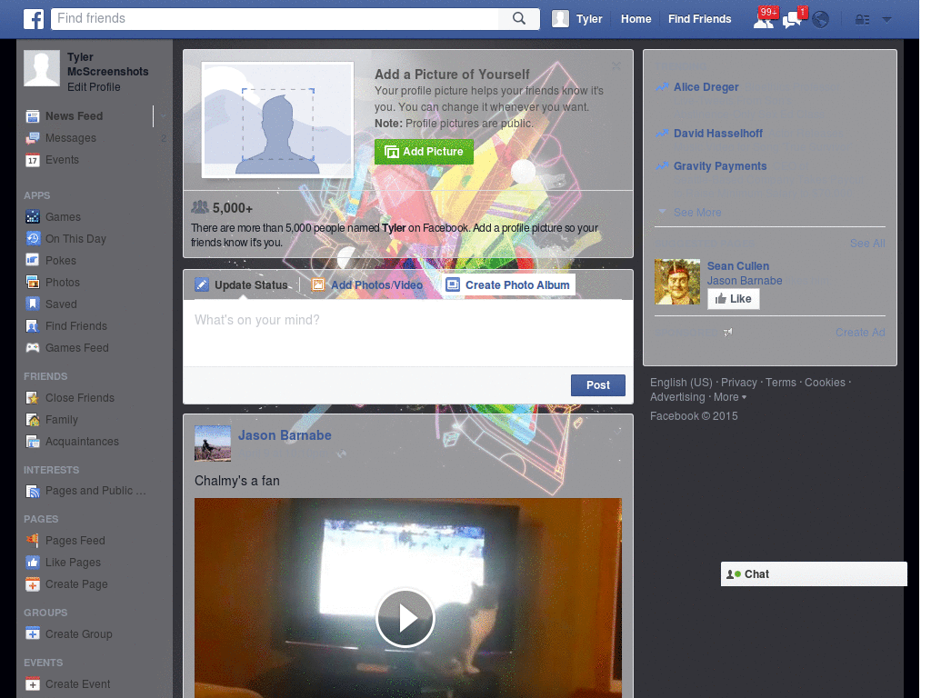
Task: Select the Add Photos/Video tab
Action: (367, 284)
